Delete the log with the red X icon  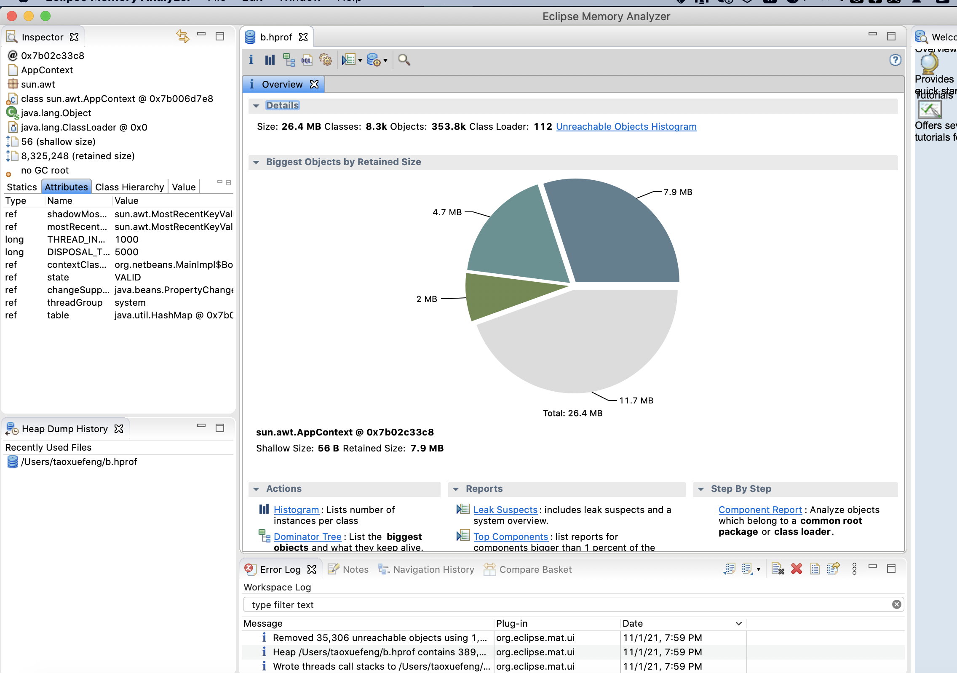click(x=797, y=569)
